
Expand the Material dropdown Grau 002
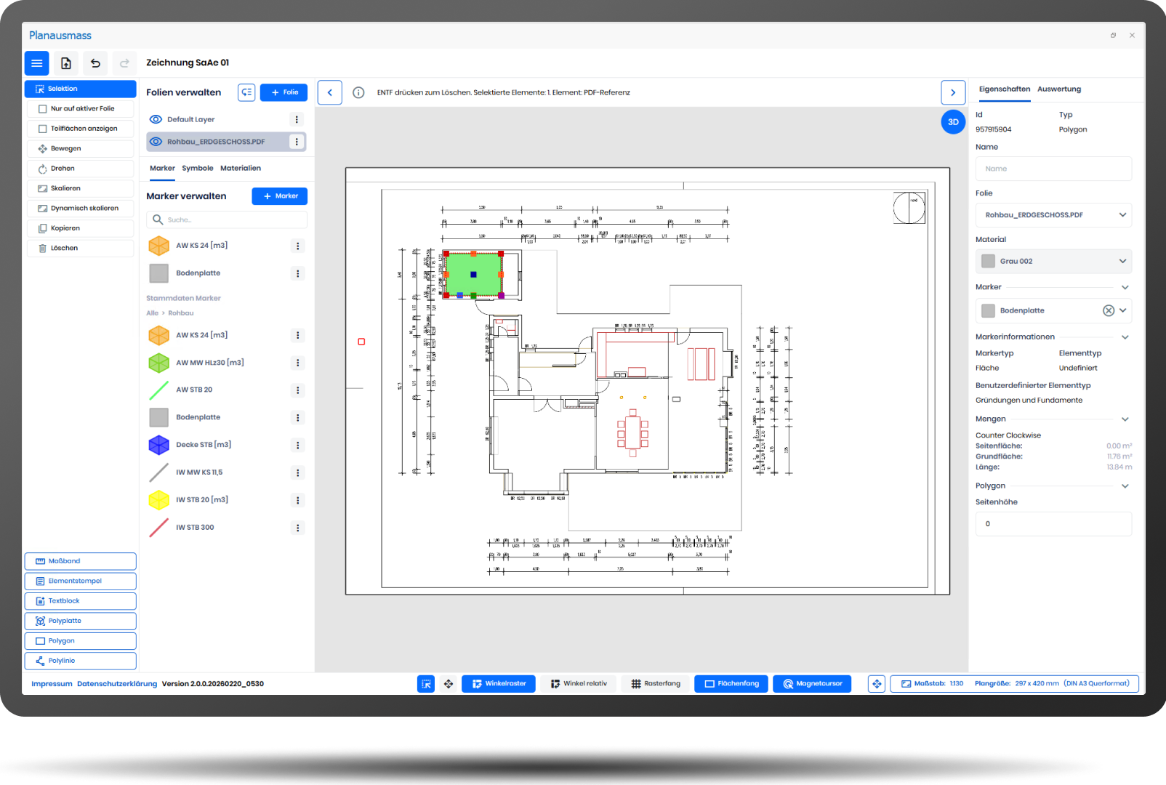click(1053, 262)
